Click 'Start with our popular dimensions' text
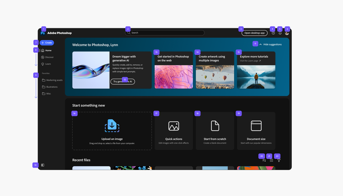This screenshot has width=343, height=196. 256,143
